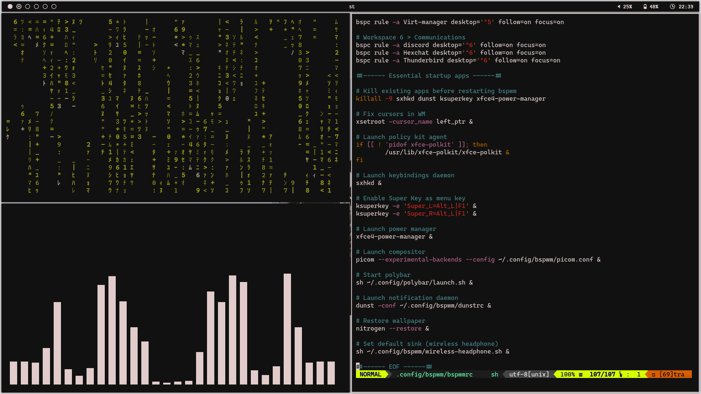The width and height of the screenshot is (701, 394).
Task: Click the NORMAL mode indicator
Action: 370,374
